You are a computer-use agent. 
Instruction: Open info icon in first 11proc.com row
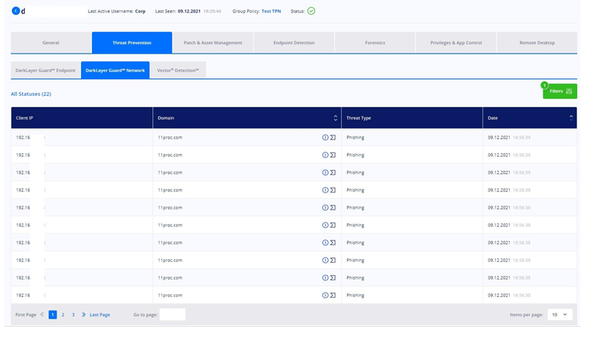coord(325,137)
